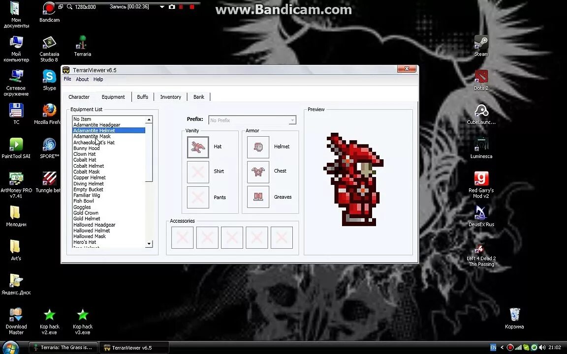The width and height of the screenshot is (567, 354).
Task: Pause Bandicam recording
Action: 181,7
